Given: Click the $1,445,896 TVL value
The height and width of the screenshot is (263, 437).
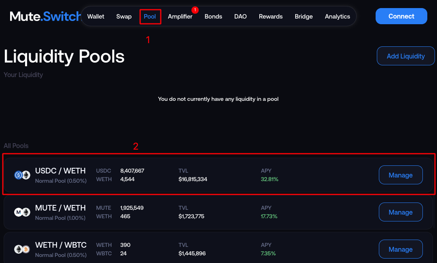Looking at the screenshot, I should point(192,254).
